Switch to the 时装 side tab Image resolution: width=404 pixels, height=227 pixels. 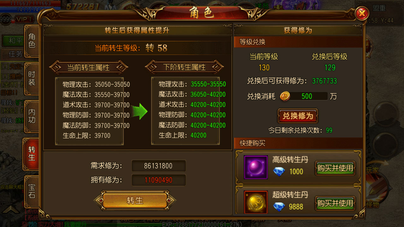(32, 79)
